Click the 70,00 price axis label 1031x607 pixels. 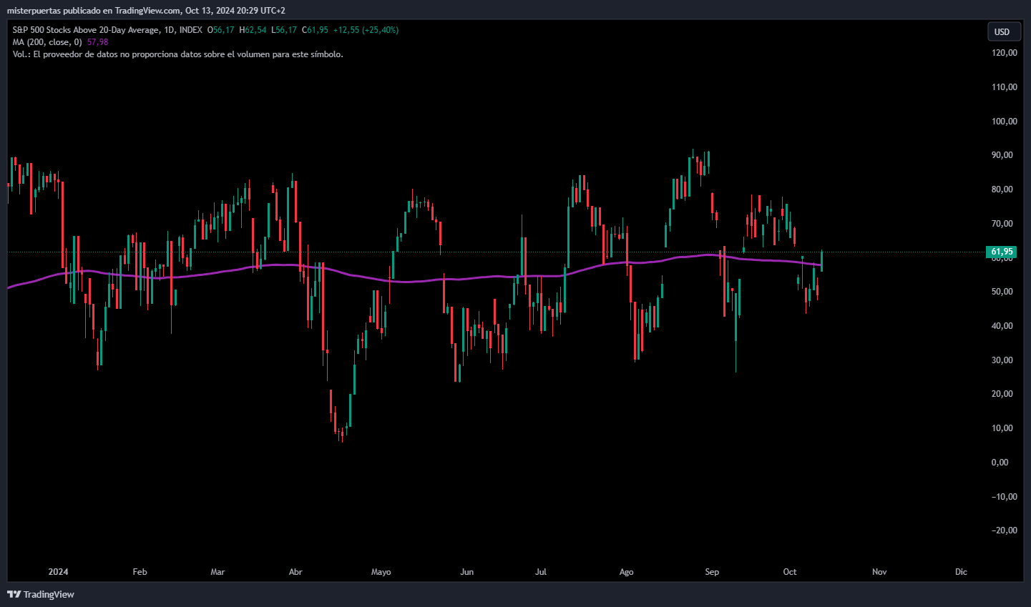[1002, 224]
